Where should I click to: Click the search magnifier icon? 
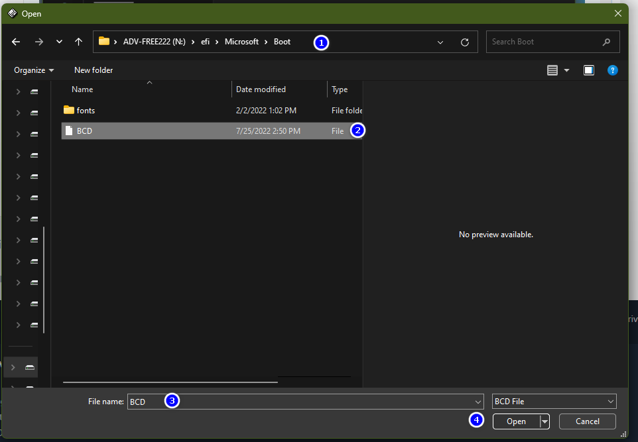(606, 42)
